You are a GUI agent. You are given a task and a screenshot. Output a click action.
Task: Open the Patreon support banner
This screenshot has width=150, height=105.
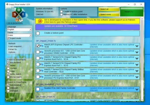87,21
